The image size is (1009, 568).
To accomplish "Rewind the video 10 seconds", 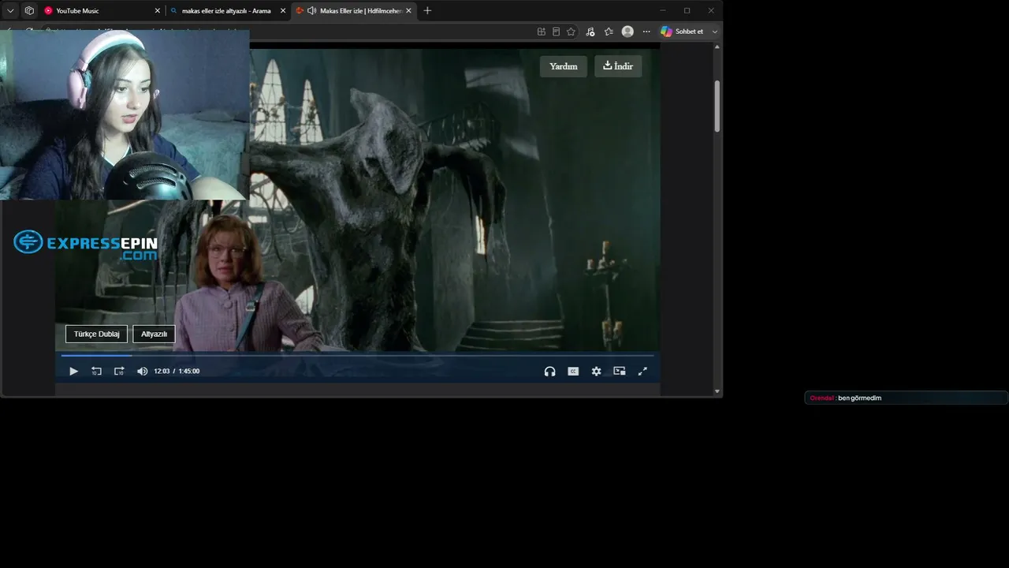I will tap(96, 372).
